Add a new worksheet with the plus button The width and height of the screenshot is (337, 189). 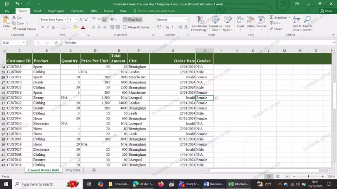pyautogui.click(x=94, y=170)
